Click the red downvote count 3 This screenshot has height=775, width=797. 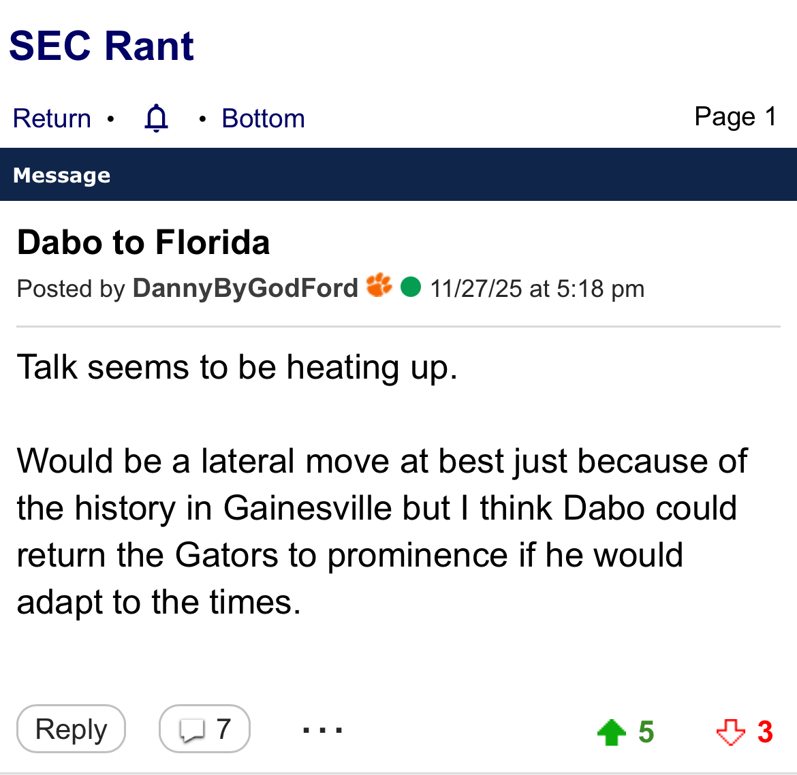pyautogui.click(x=765, y=732)
